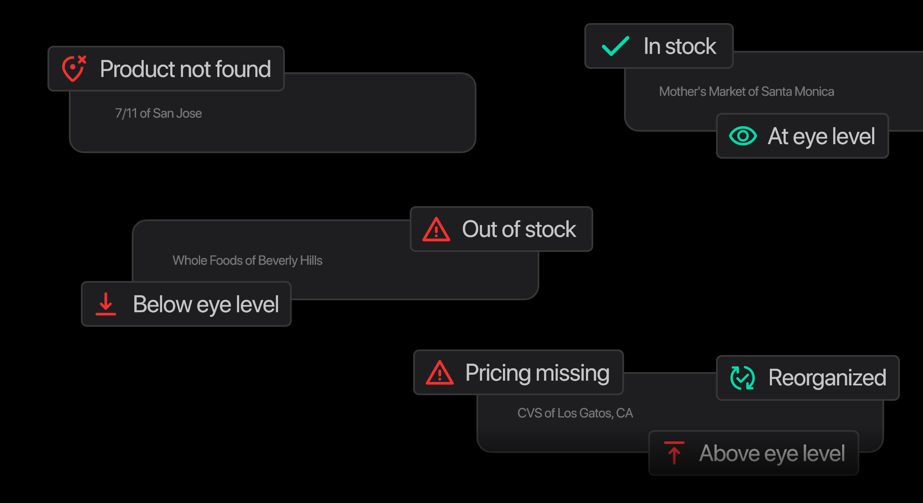This screenshot has width=923, height=503.
Task: Select the In stock tag
Action: pyautogui.click(x=659, y=46)
